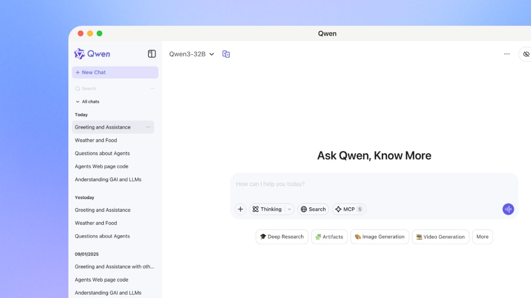Enable web Search in the prompt box
This screenshot has width=531, height=298.
[x=313, y=209]
